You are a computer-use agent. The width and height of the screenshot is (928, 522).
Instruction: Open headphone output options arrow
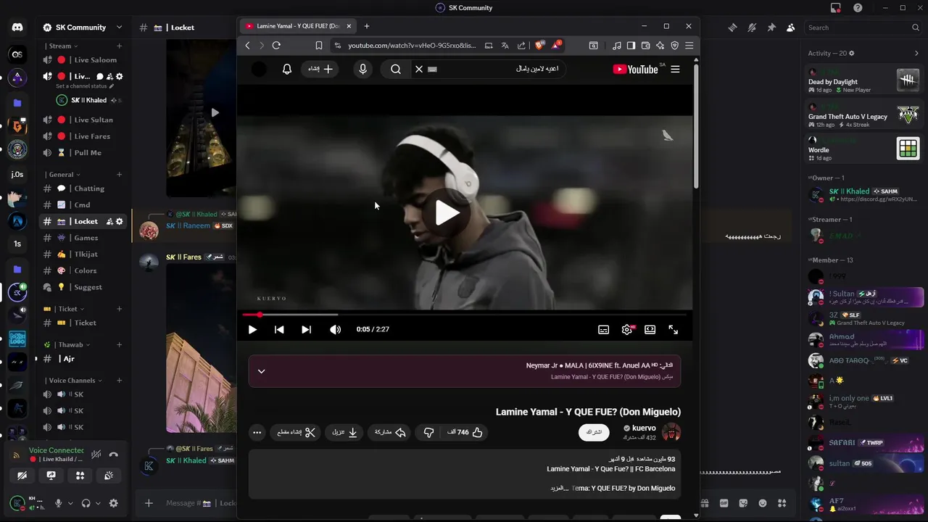pyautogui.click(x=99, y=503)
